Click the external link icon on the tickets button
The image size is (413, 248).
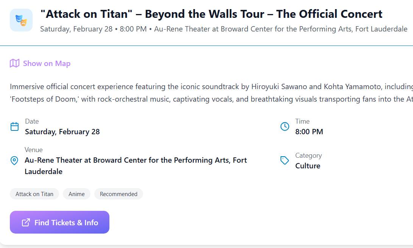click(x=26, y=222)
